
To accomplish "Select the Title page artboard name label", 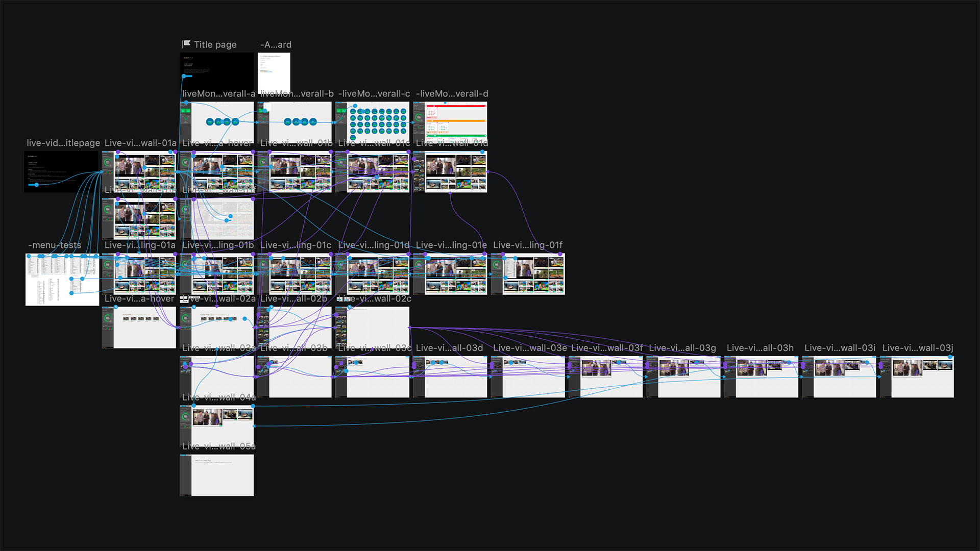I will coord(215,44).
